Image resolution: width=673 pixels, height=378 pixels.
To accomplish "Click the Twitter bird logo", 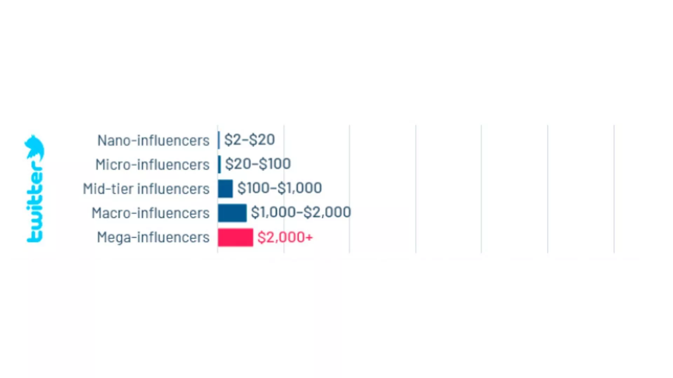I will click(x=34, y=147).
